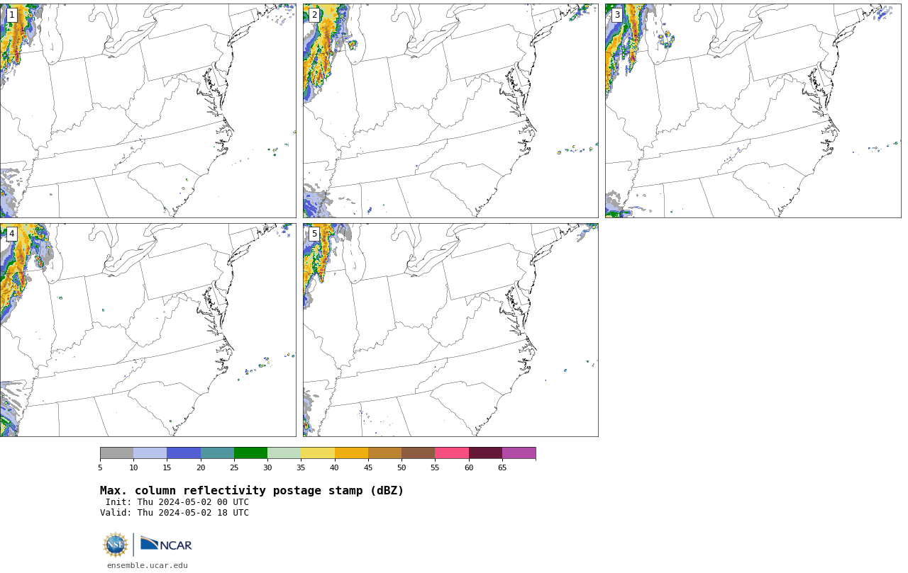Click the colorbar tick label 5
The image size is (908, 573).
100,467
